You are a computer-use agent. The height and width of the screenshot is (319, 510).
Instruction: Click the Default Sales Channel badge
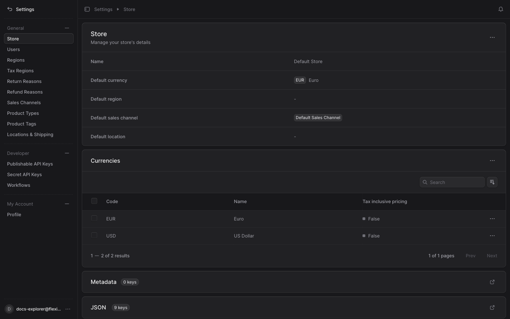[318, 118]
